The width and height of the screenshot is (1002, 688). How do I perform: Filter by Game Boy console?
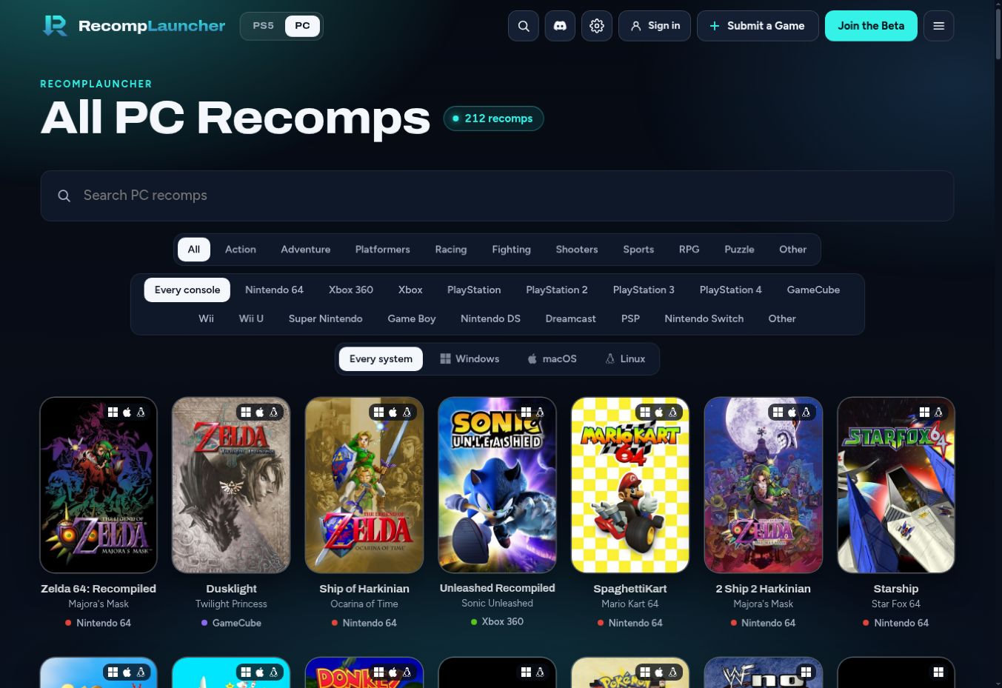[x=412, y=318]
